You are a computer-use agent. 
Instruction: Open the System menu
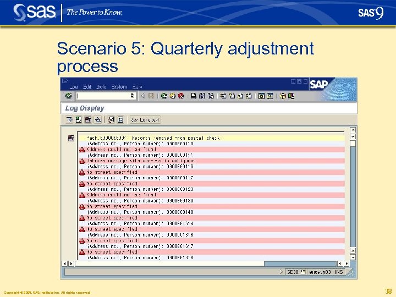(x=119, y=87)
